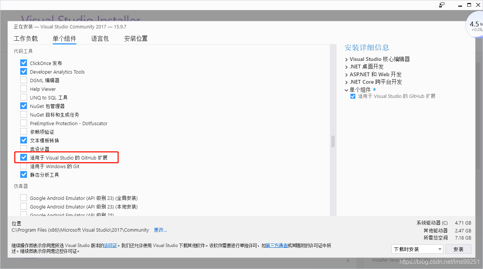
Task: Enable 类设计器 checkbox
Action: [24, 149]
